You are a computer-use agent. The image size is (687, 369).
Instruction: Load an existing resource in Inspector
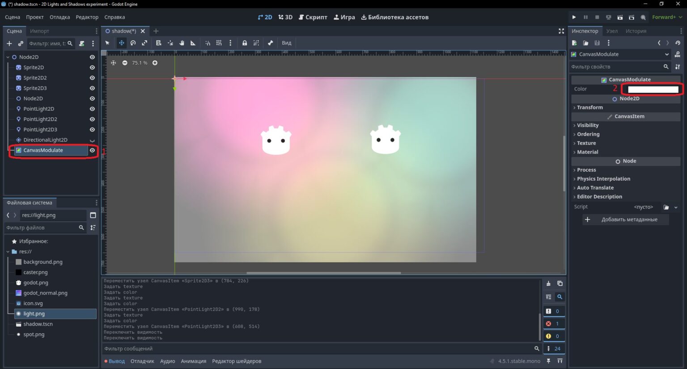585,43
